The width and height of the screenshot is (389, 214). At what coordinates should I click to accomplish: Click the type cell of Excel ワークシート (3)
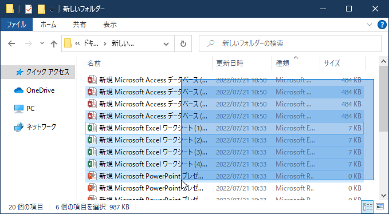point(295,152)
